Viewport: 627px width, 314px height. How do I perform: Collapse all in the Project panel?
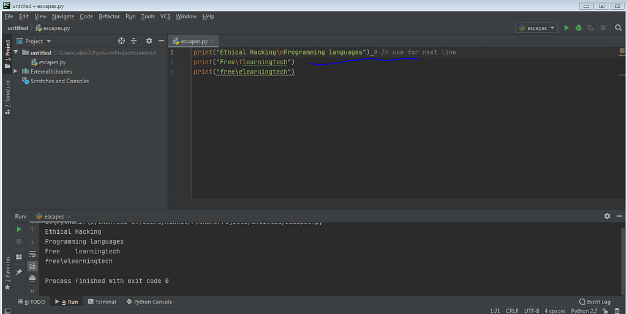point(133,41)
